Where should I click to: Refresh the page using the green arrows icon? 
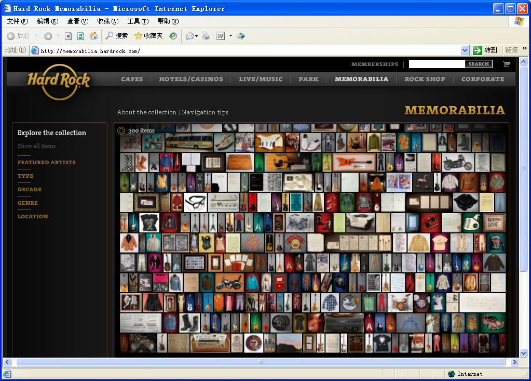pyautogui.click(x=80, y=36)
